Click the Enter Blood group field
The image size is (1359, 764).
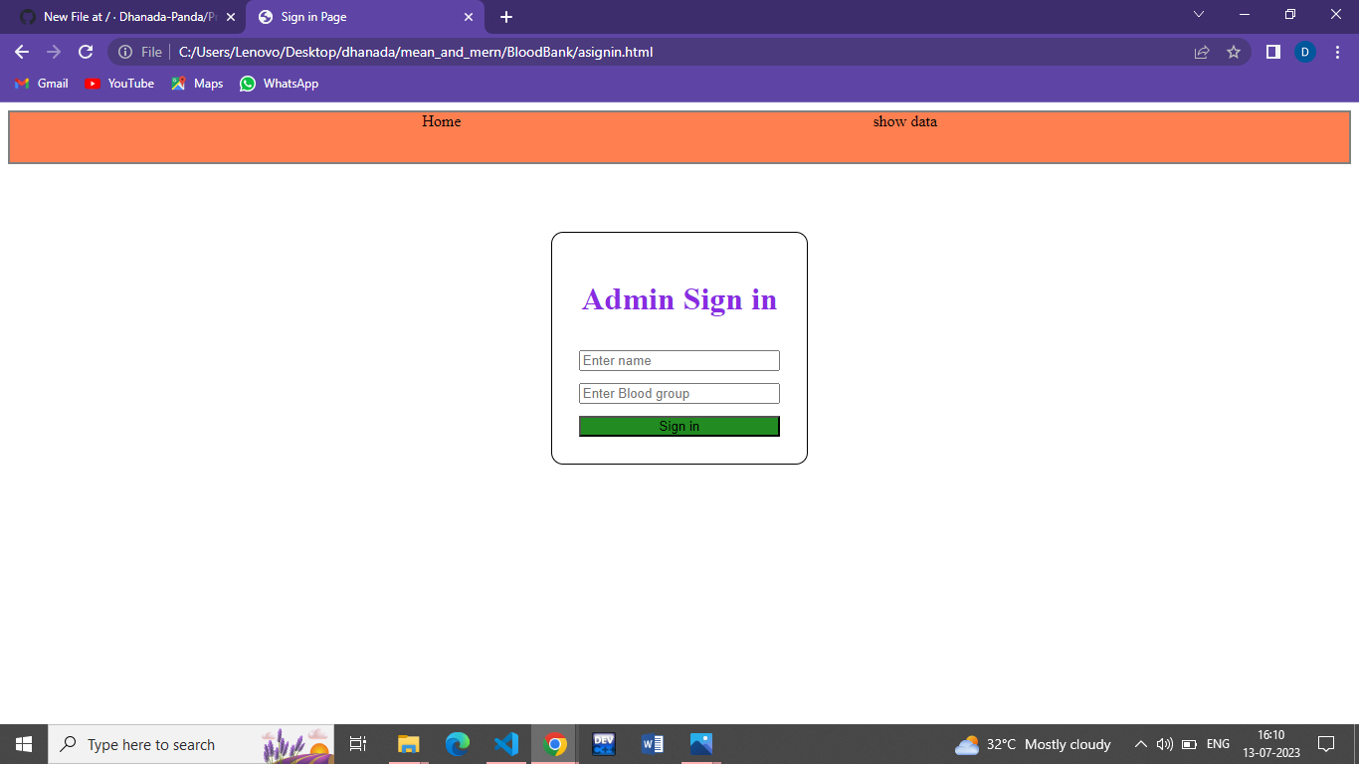coord(679,393)
